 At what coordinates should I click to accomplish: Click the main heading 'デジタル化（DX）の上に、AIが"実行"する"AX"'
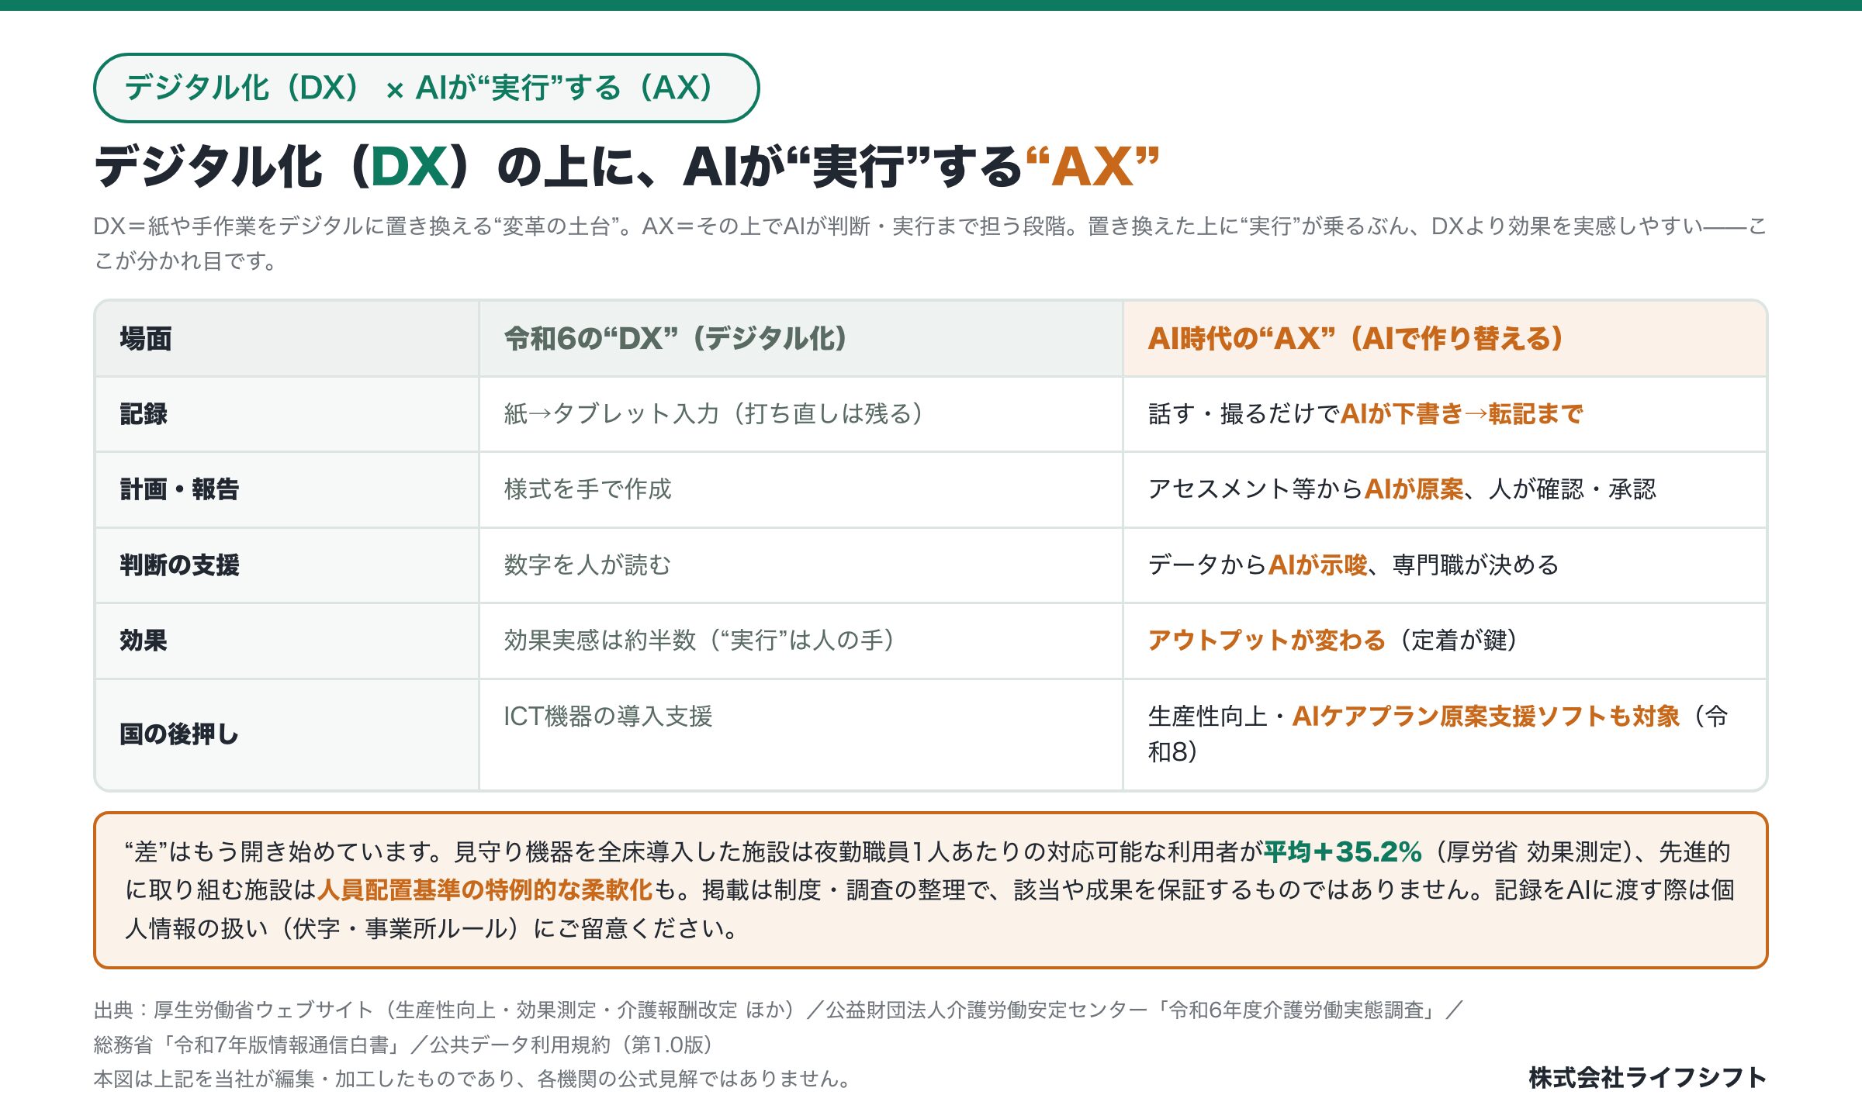[626, 167]
